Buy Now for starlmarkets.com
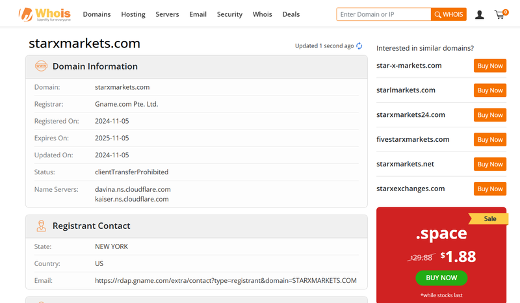The image size is (520, 303). coord(490,90)
